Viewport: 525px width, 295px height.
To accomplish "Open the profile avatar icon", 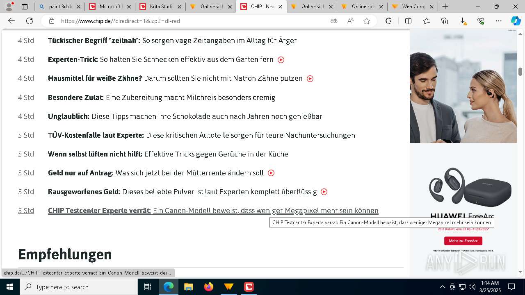I will pyautogui.click(x=9, y=7).
